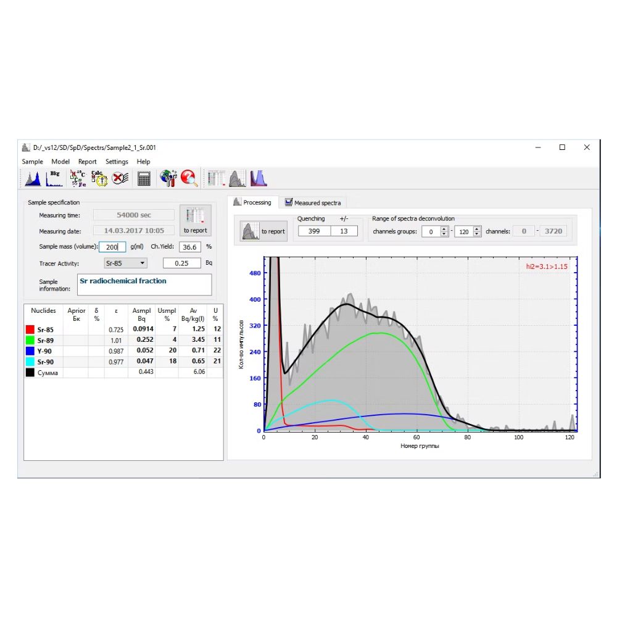The height and width of the screenshot is (617, 617).
Task: Open the Settings menu
Action: click(117, 162)
